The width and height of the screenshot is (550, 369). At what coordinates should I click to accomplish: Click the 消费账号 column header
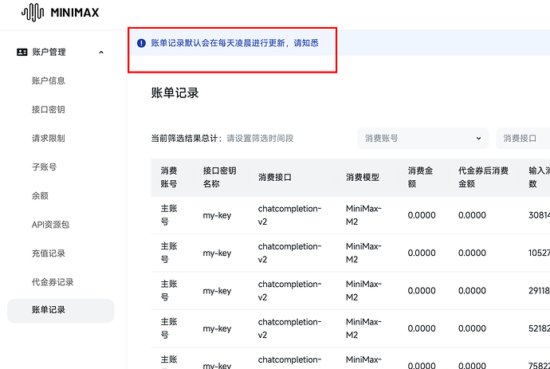(x=169, y=177)
